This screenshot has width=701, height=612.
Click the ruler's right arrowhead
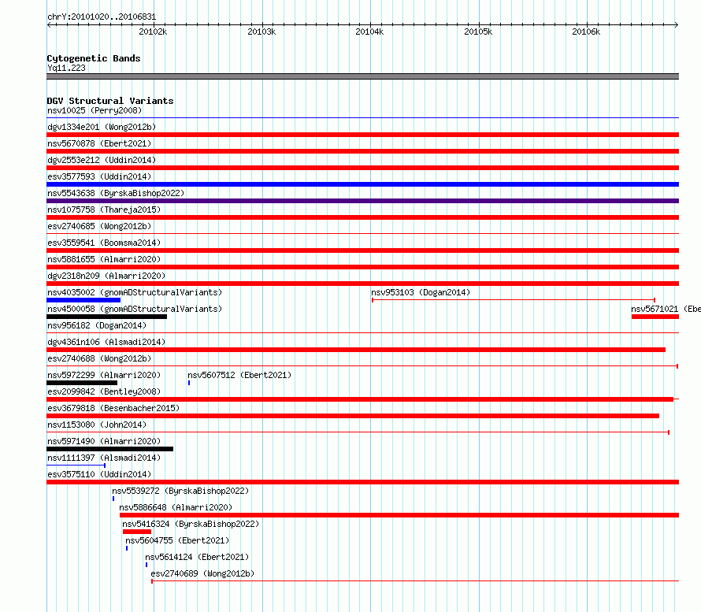tap(677, 25)
